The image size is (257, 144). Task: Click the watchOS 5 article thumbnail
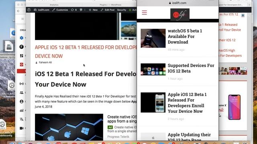(153, 38)
